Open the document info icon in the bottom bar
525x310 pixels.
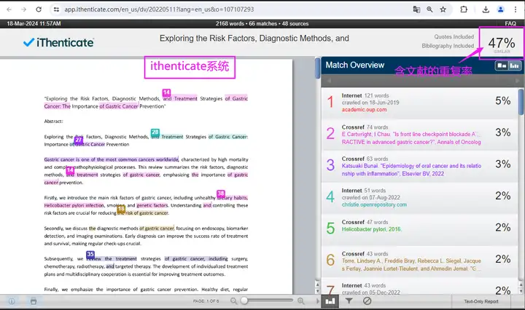[12, 301]
